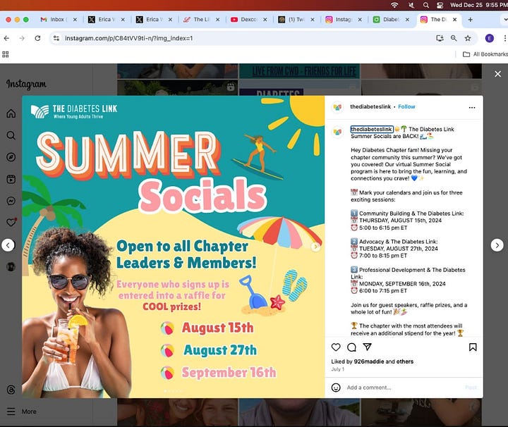Open macOS Spotlight search
Screen dimensions: 508x427
coord(426,5)
